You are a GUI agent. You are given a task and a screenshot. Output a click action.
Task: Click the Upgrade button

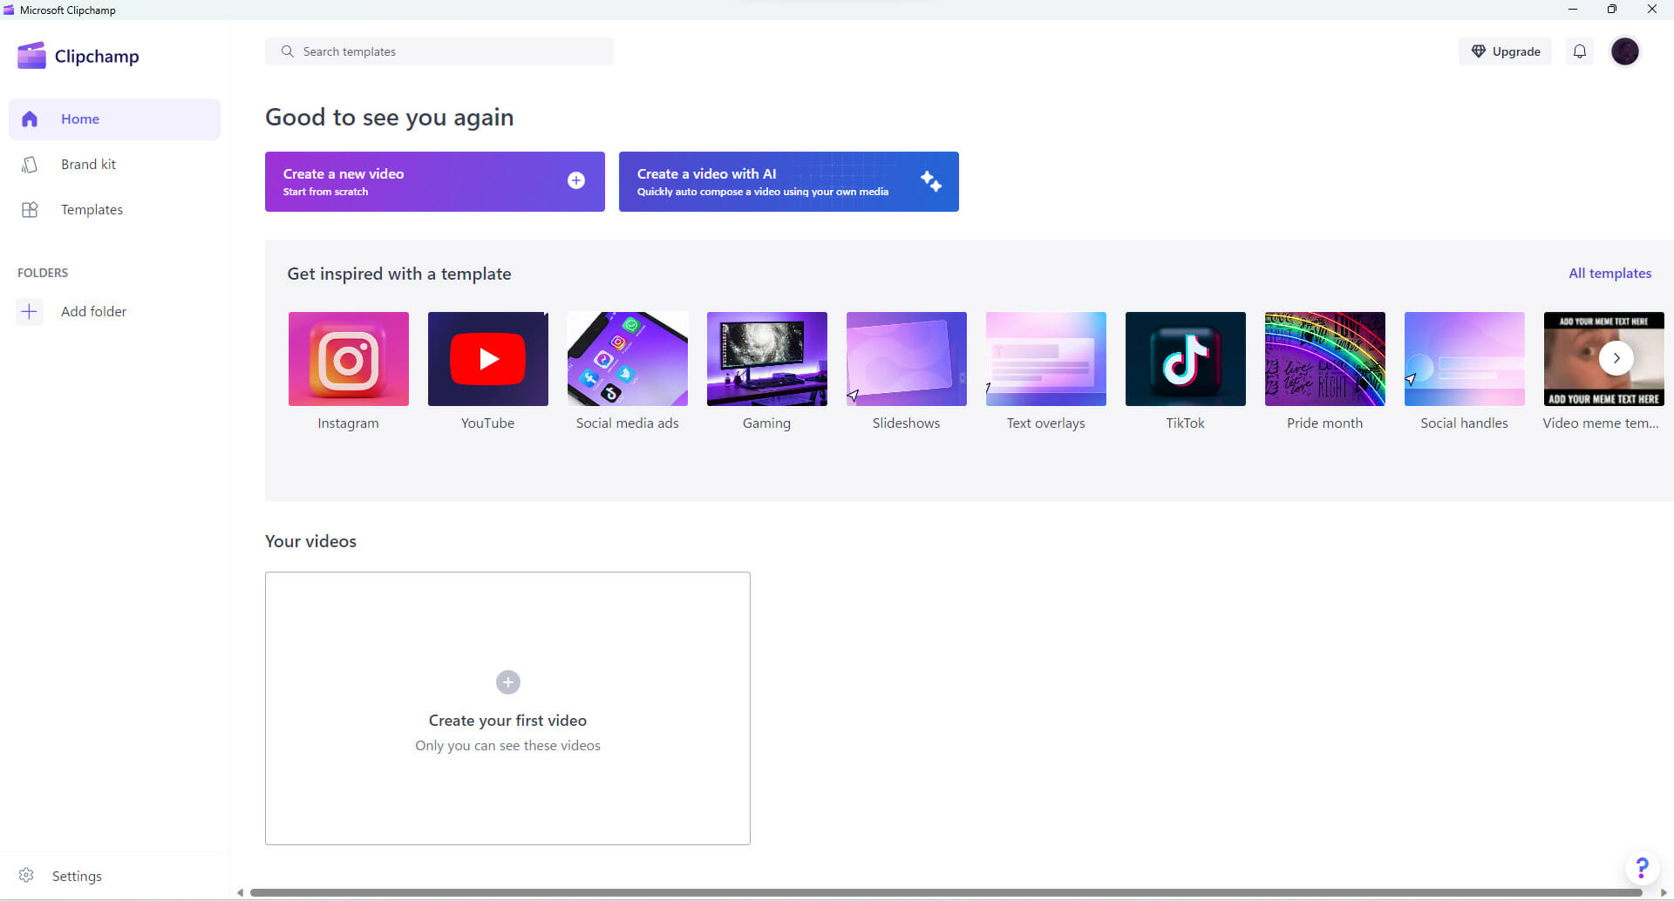[x=1505, y=51]
